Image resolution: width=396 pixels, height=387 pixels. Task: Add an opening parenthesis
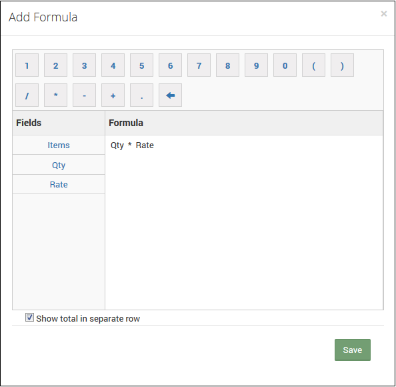[314, 65]
